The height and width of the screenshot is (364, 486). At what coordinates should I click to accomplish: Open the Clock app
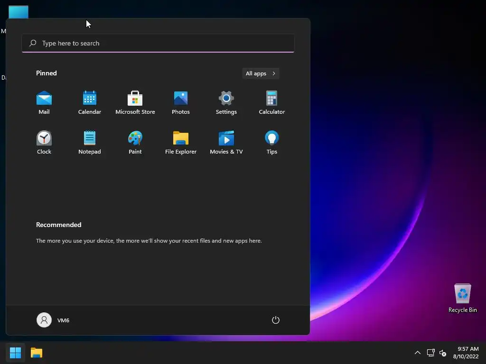pyautogui.click(x=44, y=143)
